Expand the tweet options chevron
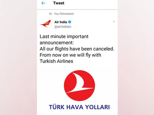Screen dimensions: 154x115 tap(114, 21)
